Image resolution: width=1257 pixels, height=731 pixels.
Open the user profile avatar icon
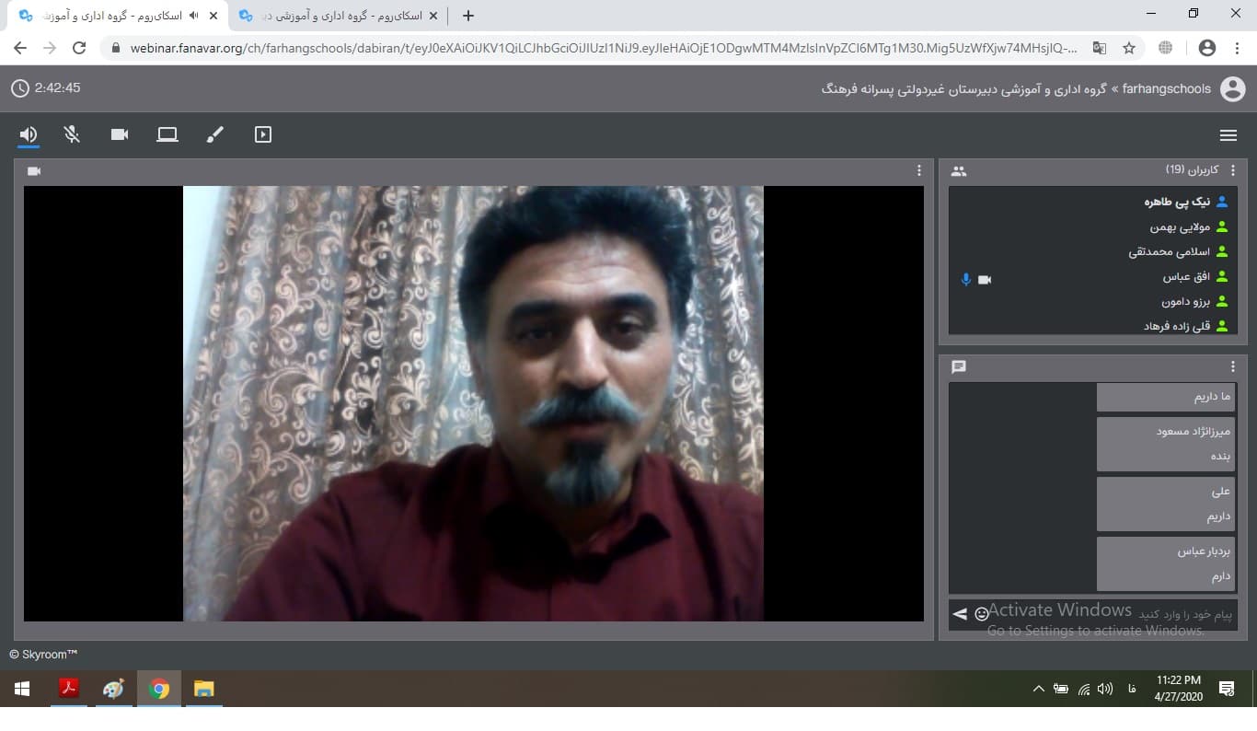pyautogui.click(x=1232, y=89)
